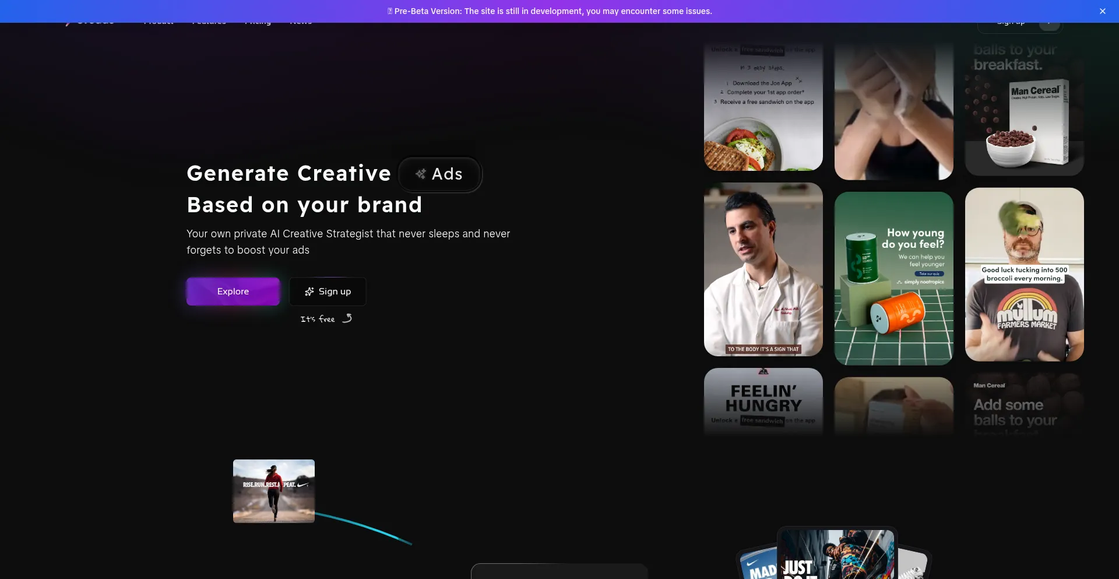This screenshot has width=1119, height=579.
Task: Click the white sneaker card on the right
Action: pos(913,566)
